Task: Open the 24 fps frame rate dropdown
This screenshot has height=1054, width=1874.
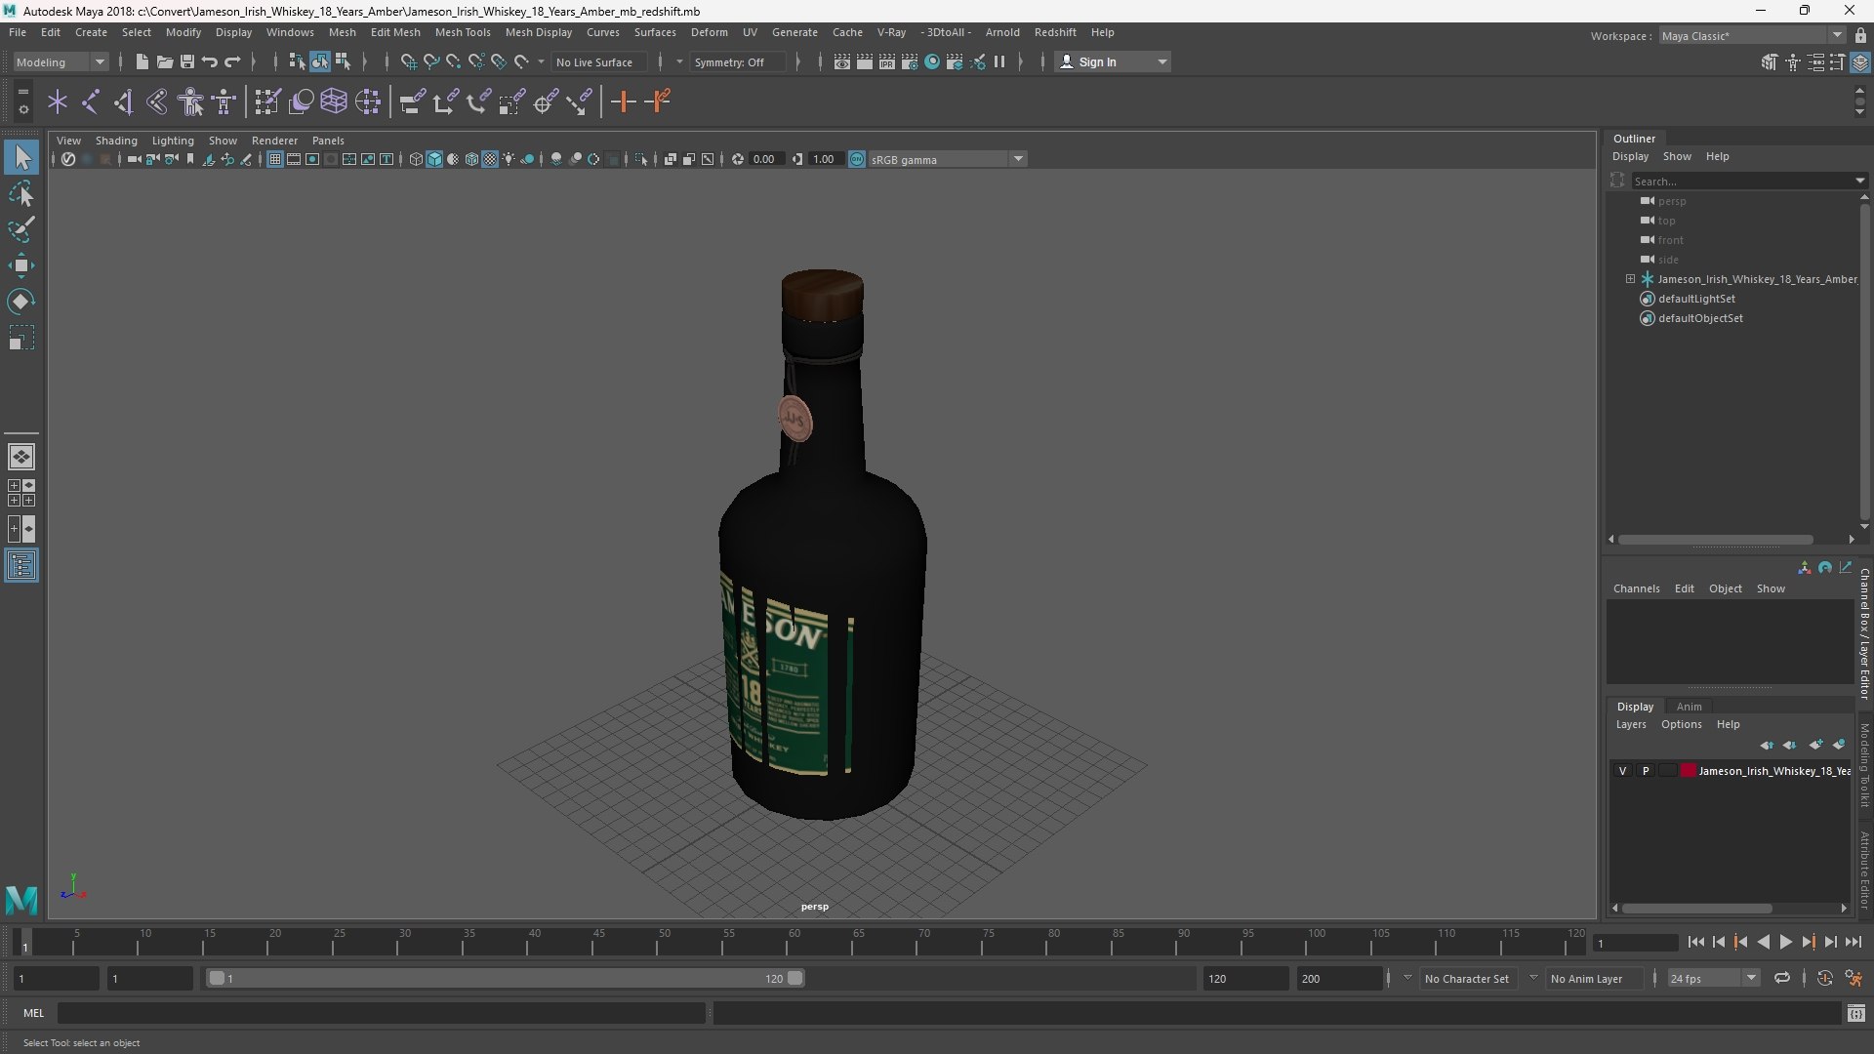Action: point(1713,978)
